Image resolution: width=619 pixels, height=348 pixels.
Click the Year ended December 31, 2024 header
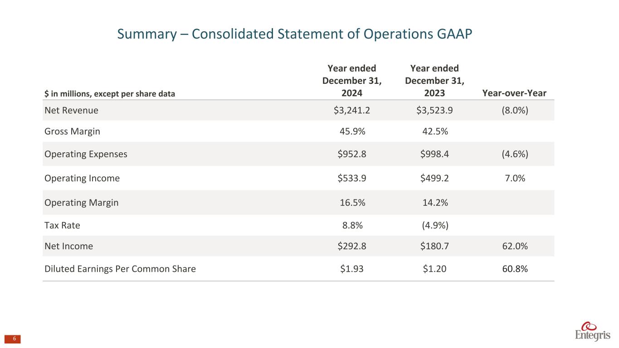pos(352,81)
